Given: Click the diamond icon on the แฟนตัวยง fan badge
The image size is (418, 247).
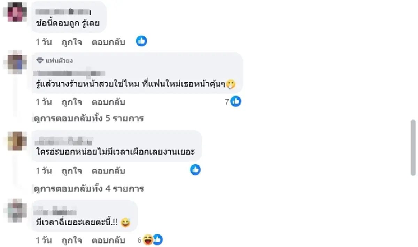Looking at the screenshot, I should pos(39,60).
